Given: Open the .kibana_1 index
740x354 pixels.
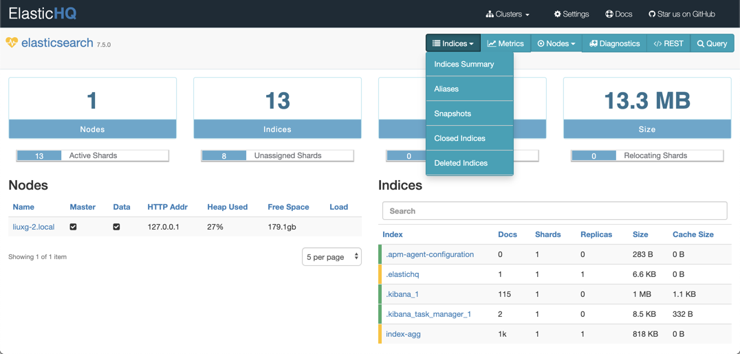Looking at the screenshot, I should [402, 294].
